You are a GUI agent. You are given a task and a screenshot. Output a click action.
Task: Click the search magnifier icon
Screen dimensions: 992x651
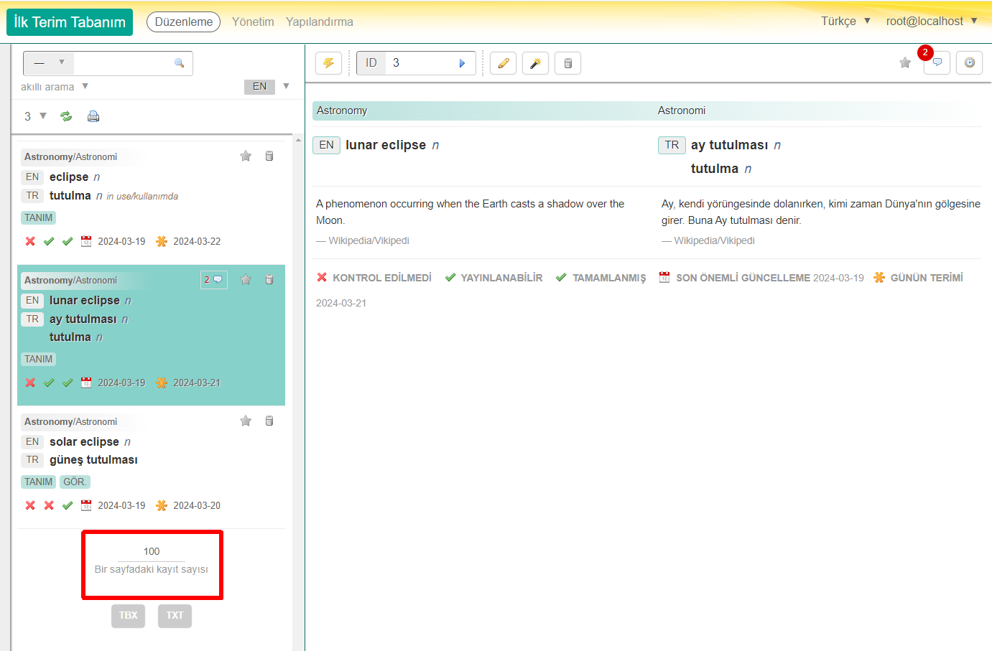coord(179,63)
